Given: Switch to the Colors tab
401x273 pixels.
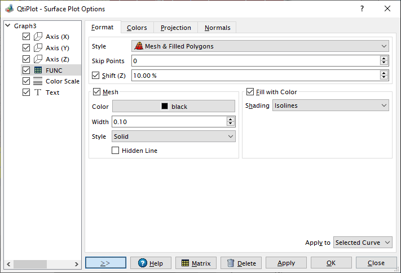Looking at the screenshot, I should pos(136,28).
